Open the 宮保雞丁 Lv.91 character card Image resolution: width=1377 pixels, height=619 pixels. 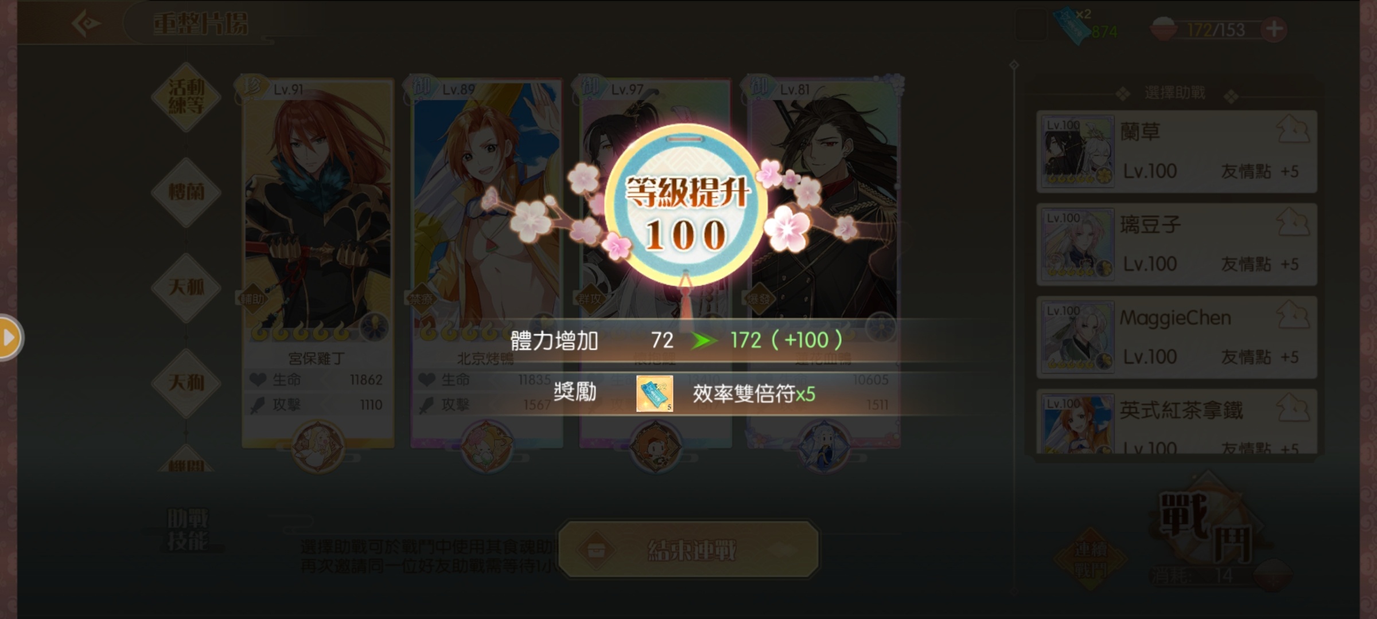click(x=317, y=261)
